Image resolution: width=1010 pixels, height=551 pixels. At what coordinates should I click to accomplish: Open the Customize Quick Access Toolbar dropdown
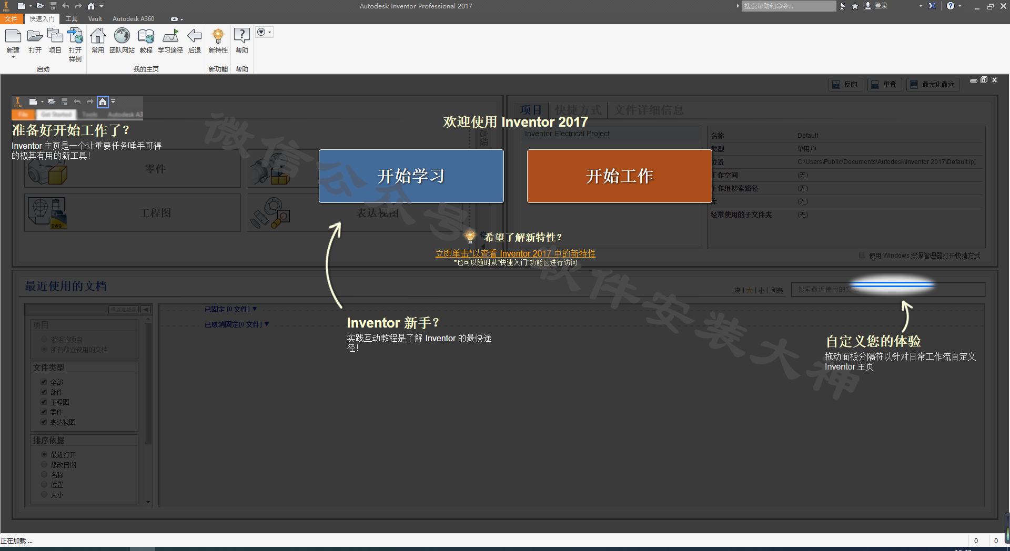click(x=102, y=6)
